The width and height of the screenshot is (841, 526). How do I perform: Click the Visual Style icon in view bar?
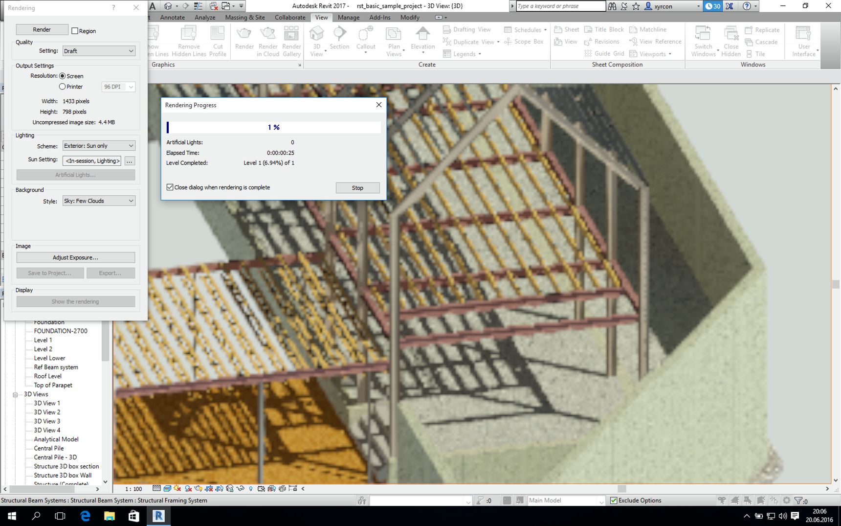coord(167,488)
